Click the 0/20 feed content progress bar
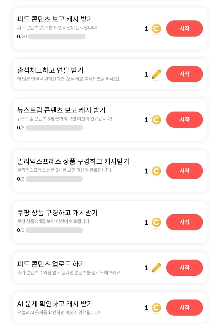The image size is (220, 324). [57, 37]
